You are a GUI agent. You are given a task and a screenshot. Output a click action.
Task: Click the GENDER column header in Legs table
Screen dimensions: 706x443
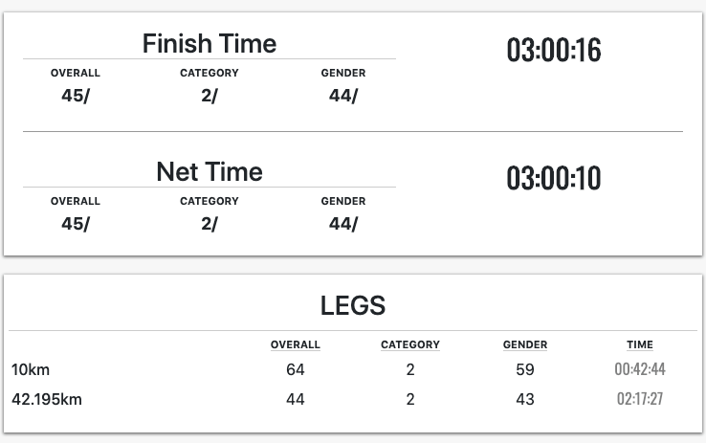coord(525,344)
